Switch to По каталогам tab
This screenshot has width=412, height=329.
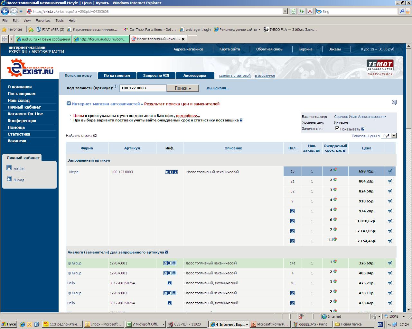(117, 76)
